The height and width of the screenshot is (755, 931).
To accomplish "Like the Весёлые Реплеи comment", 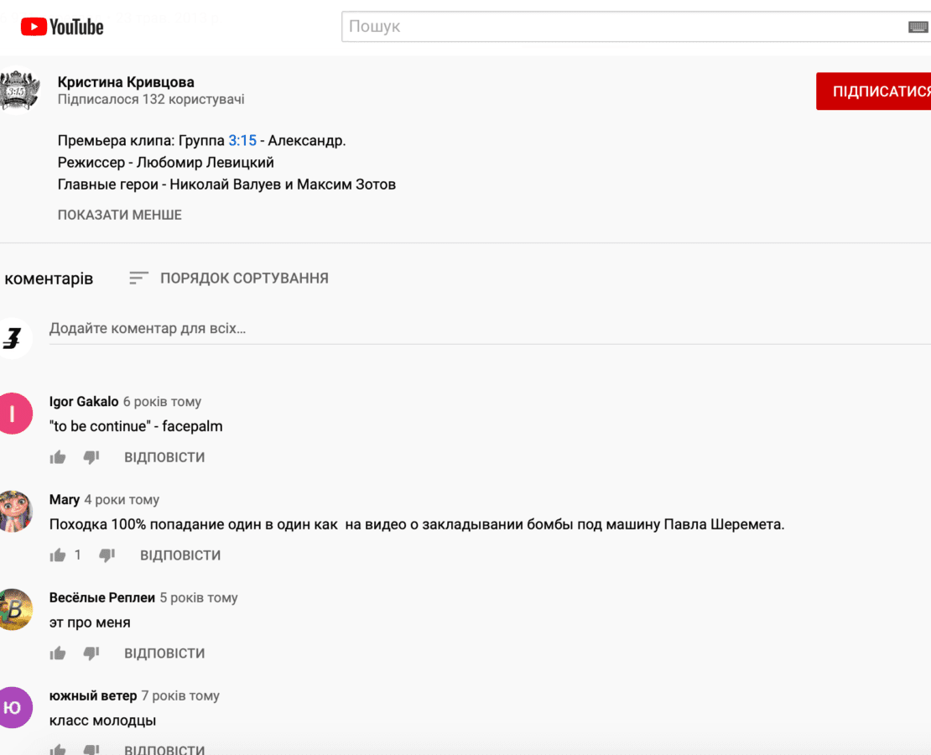I will coord(58,653).
